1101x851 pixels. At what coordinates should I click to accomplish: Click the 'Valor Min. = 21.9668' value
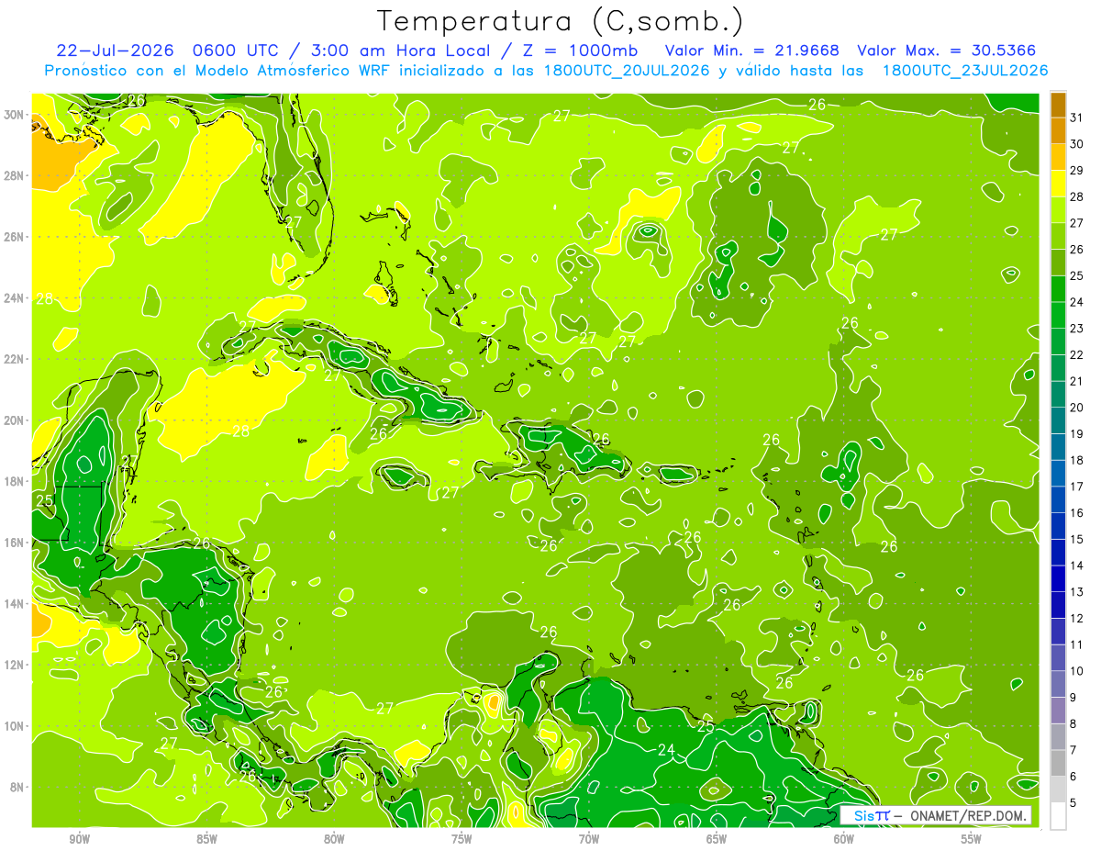pyautogui.click(x=751, y=50)
